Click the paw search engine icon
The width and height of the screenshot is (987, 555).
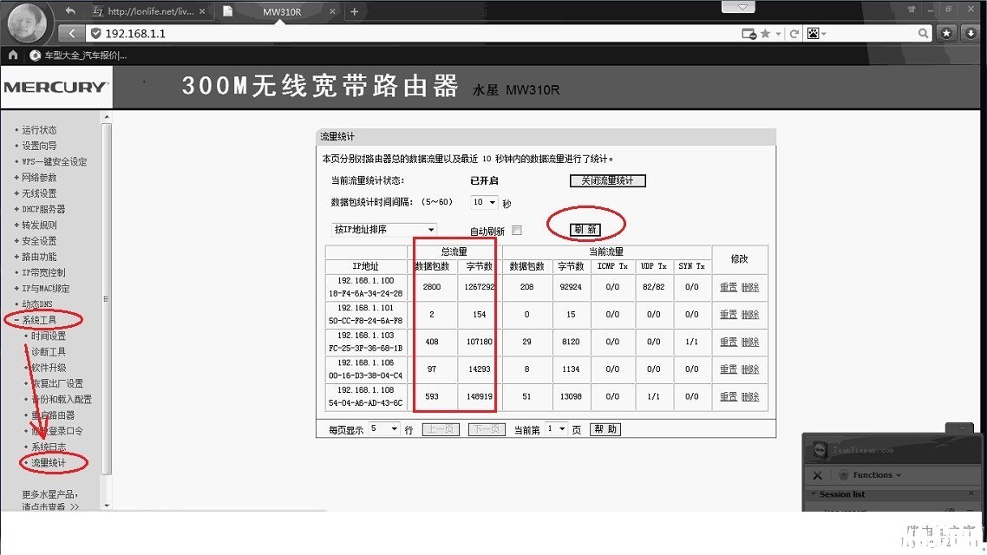coord(814,34)
